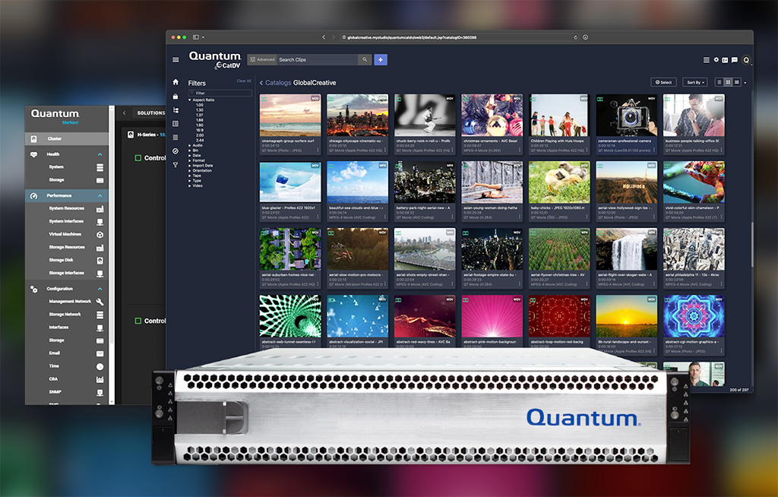The width and height of the screenshot is (778, 497).
Task: Open the list rows icon in the CatDV sidebar
Action: point(176,138)
